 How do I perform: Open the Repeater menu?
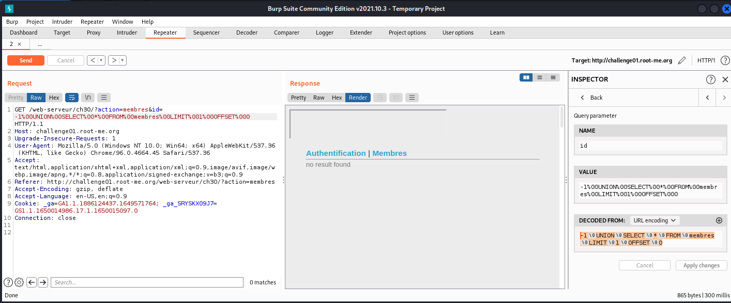(93, 22)
